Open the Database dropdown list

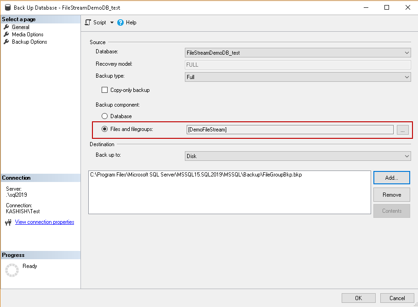tap(407, 53)
